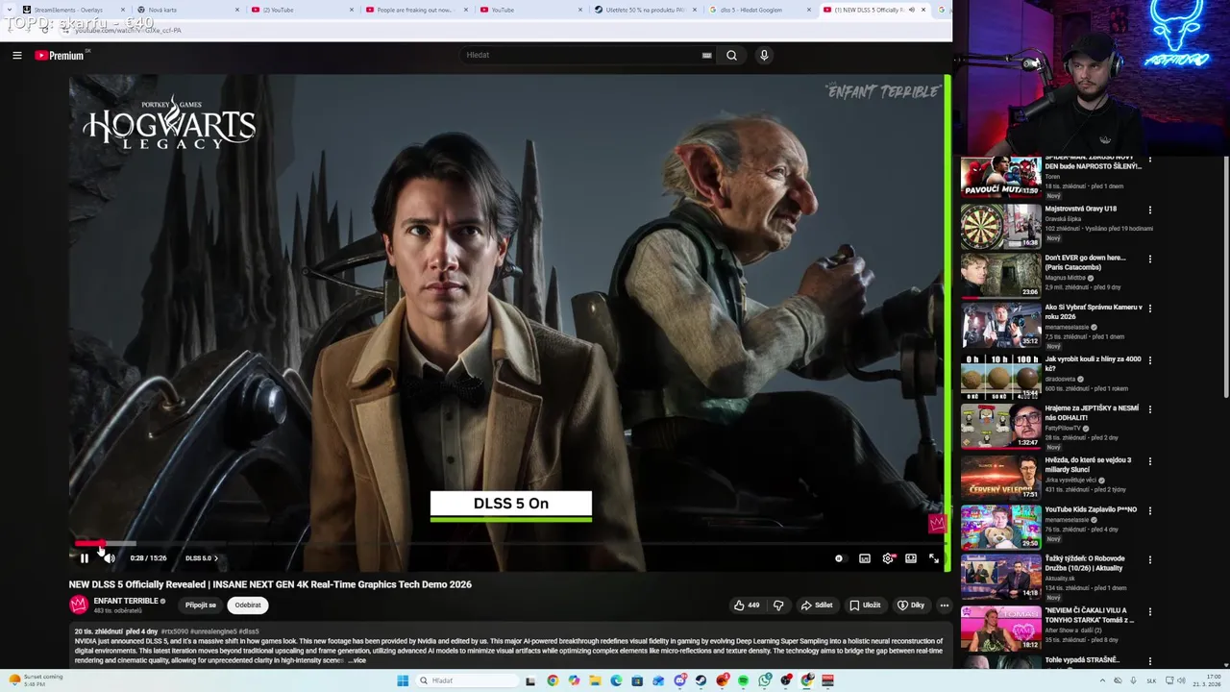The width and height of the screenshot is (1230, 692).
Task: Start voice search with microphone icon
Action: pos(764,56)
